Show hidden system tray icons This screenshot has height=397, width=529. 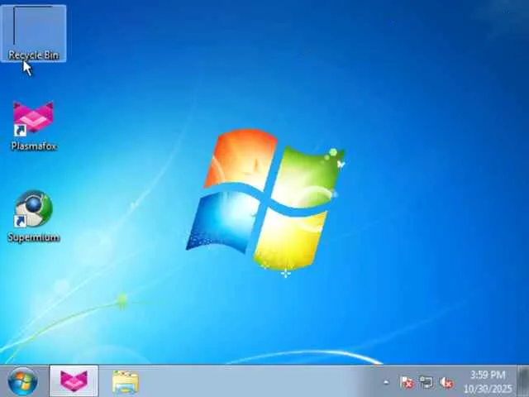(386, 382)
